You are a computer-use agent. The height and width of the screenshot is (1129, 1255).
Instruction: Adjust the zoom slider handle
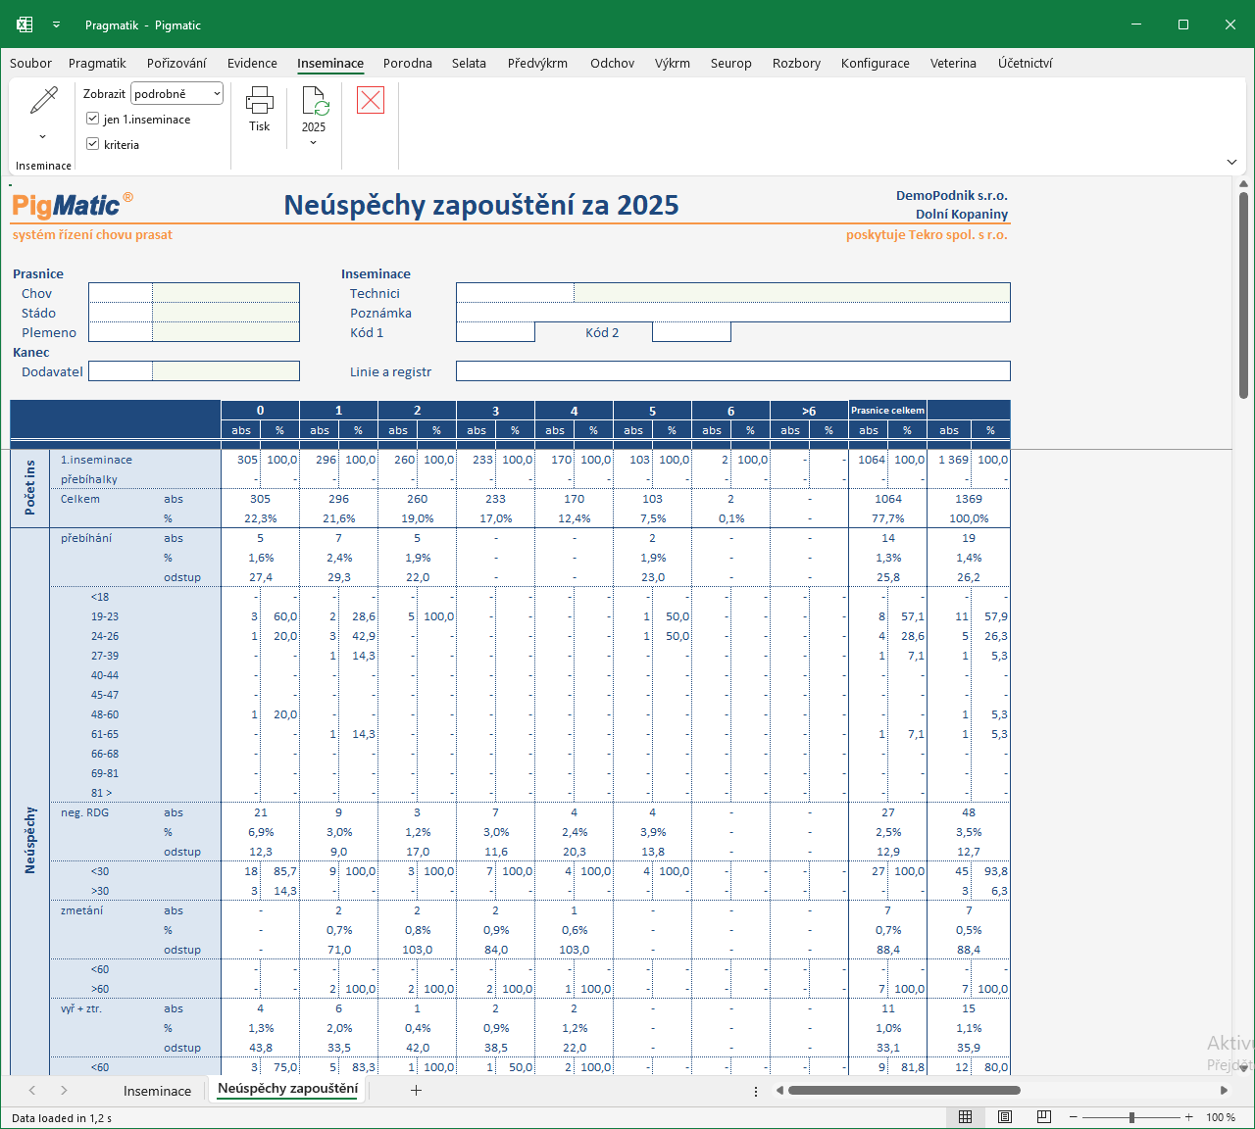pyautogui.click(x=1131, y=1117)
